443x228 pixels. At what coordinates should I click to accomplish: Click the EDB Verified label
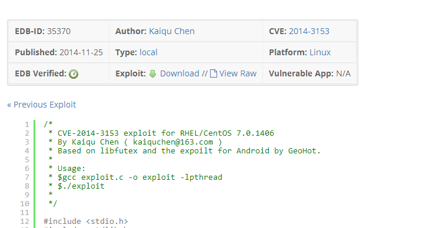point(41,73)
